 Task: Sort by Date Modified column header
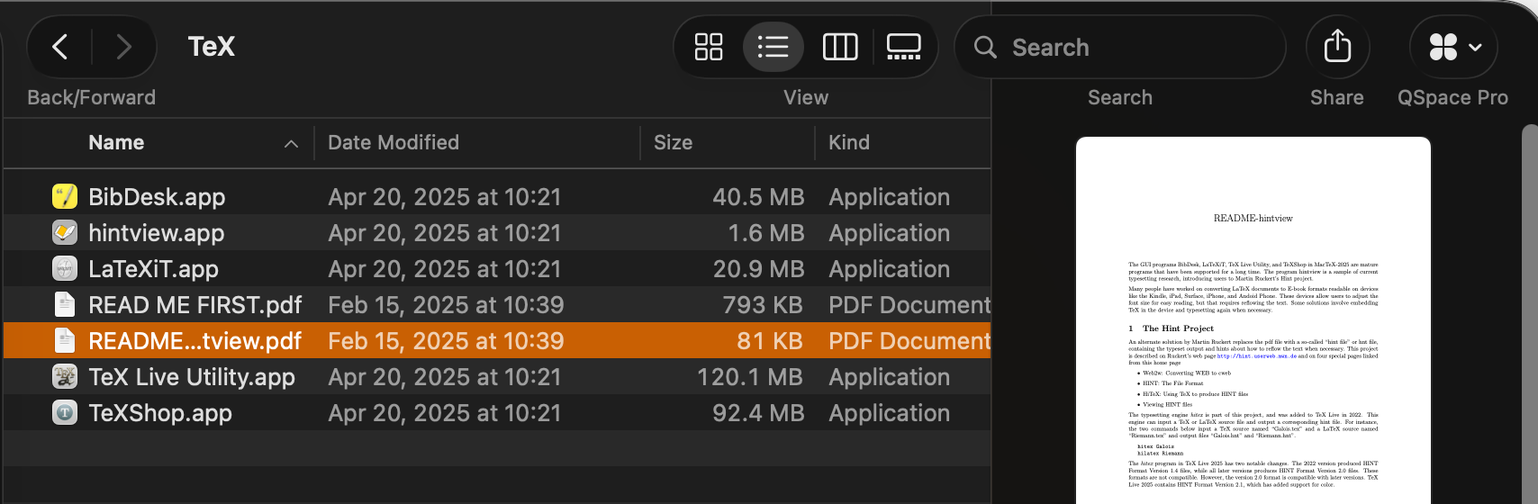[394, 143]
